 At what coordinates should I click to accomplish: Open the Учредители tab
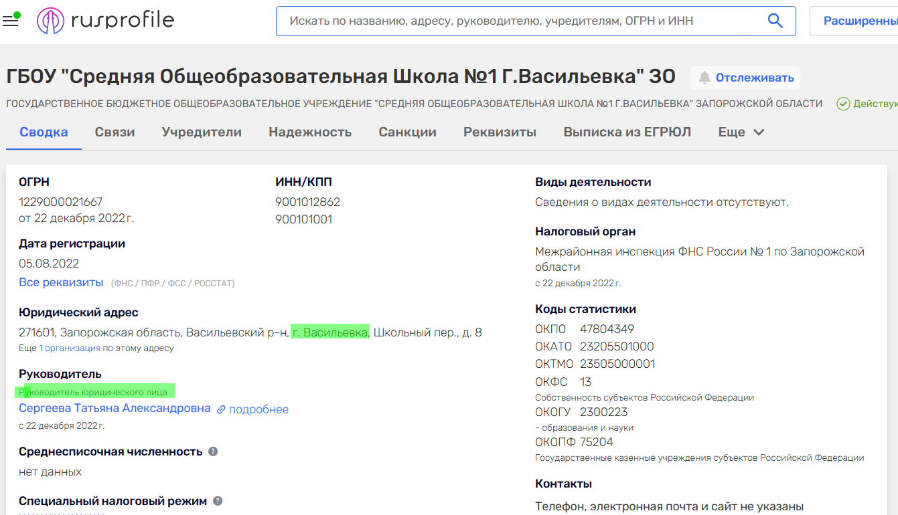click(202, 132)
